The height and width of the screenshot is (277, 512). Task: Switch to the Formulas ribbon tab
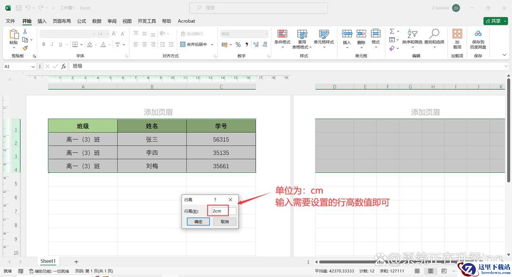click(82, 21)
